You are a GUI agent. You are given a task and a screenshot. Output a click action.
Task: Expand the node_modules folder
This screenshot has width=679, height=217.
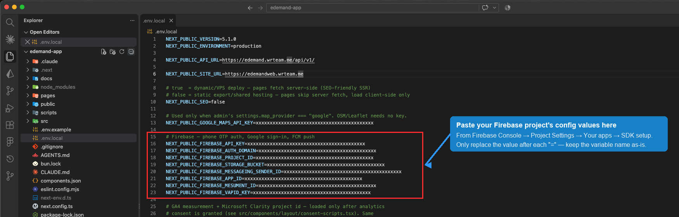[28, 87]
